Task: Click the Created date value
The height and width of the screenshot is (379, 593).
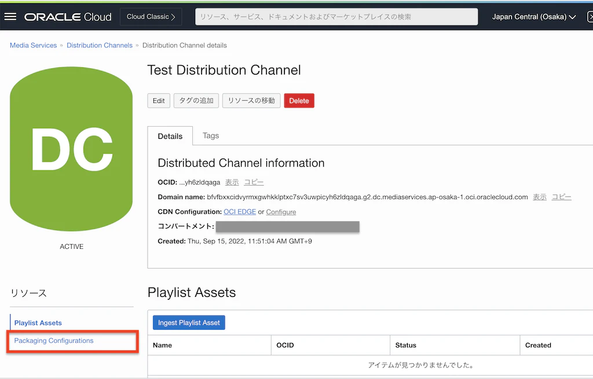Action: [250, 241]
